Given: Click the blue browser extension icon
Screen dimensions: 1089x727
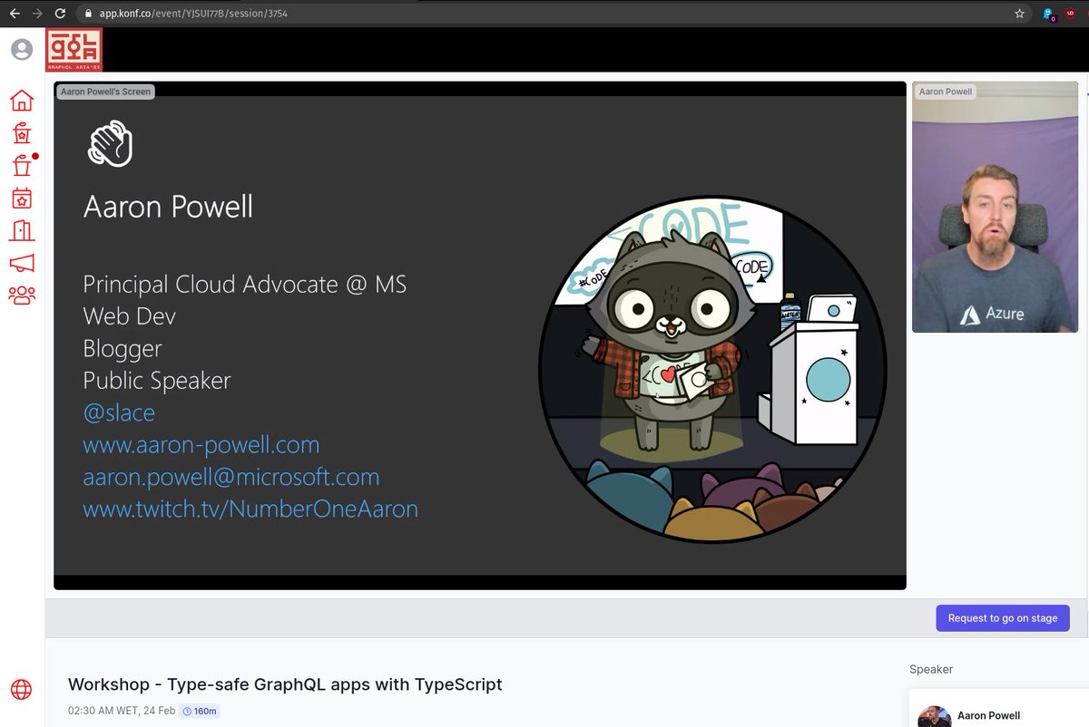Looking at the screenshot, I should pyautogui.click(x=1048, y=14).
